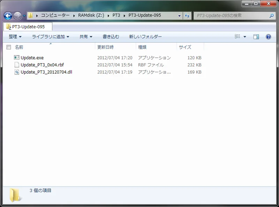This screenshot has height=207, width=279.
Task: Expand the address bar history dropdown
Action: [179, 16]
